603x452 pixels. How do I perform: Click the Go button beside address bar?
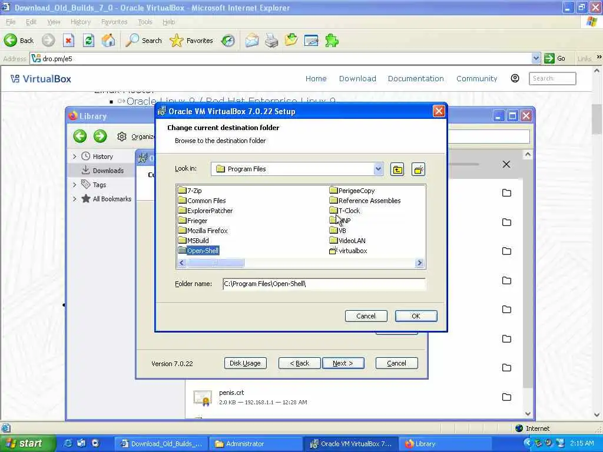(x=555, y=58)
